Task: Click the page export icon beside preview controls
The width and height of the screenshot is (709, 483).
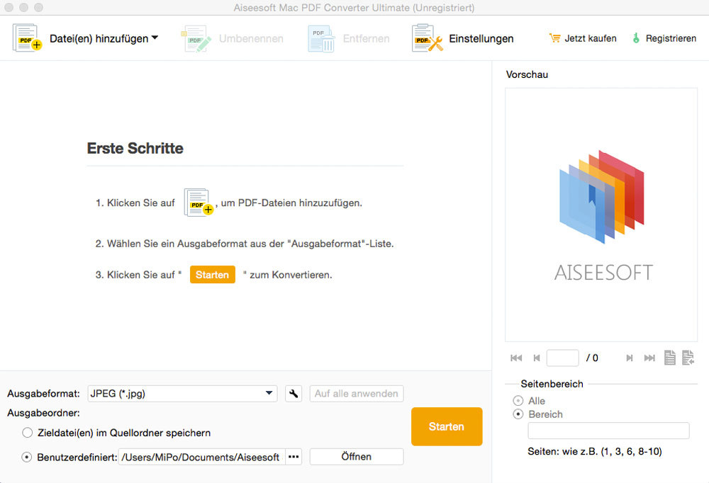Action: pos(688,358)
